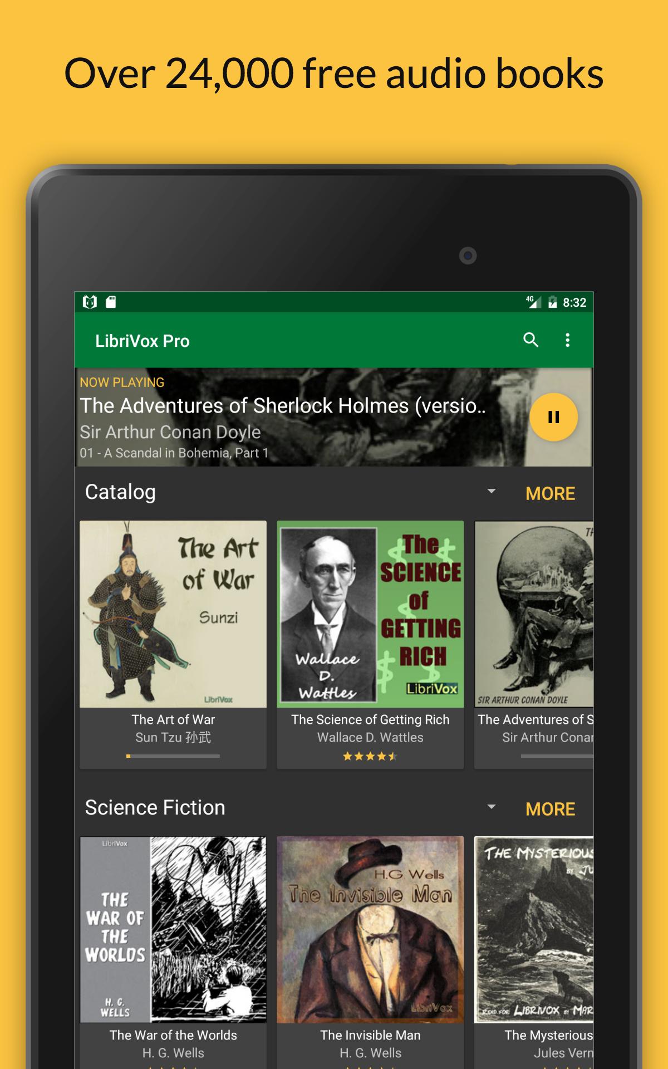Image resolution: width=668 pixels, height=1069 pixels.
Task: Tap progress bar under Adventures of Sherlock card
Action: click(557, 756)
